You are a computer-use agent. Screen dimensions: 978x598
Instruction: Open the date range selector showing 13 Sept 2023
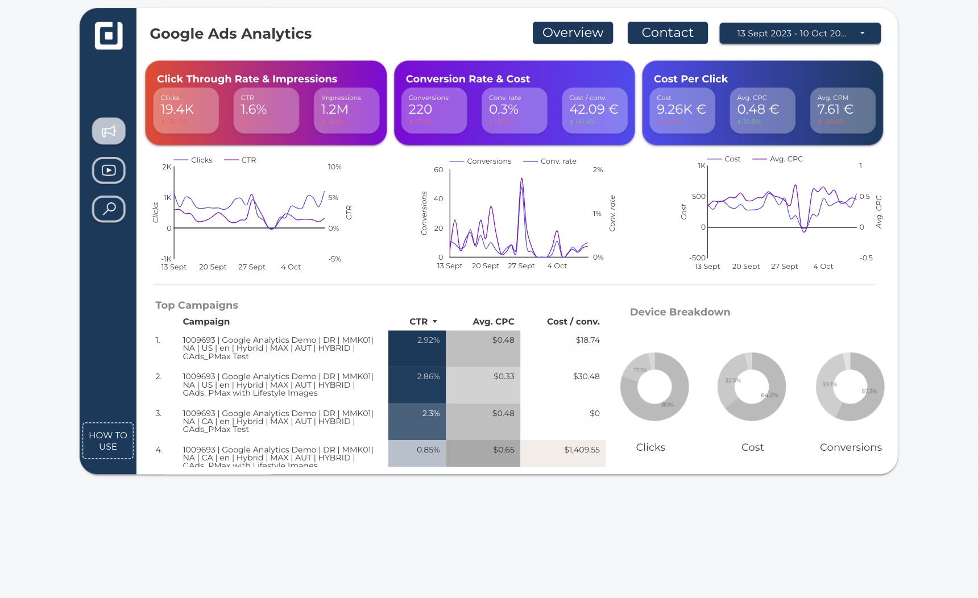coord(799,33)
